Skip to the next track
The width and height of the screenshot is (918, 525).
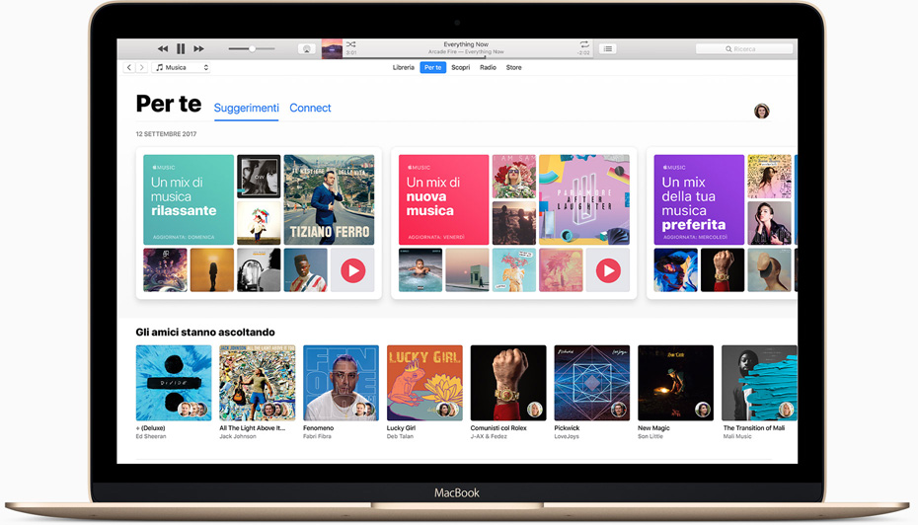199,48
